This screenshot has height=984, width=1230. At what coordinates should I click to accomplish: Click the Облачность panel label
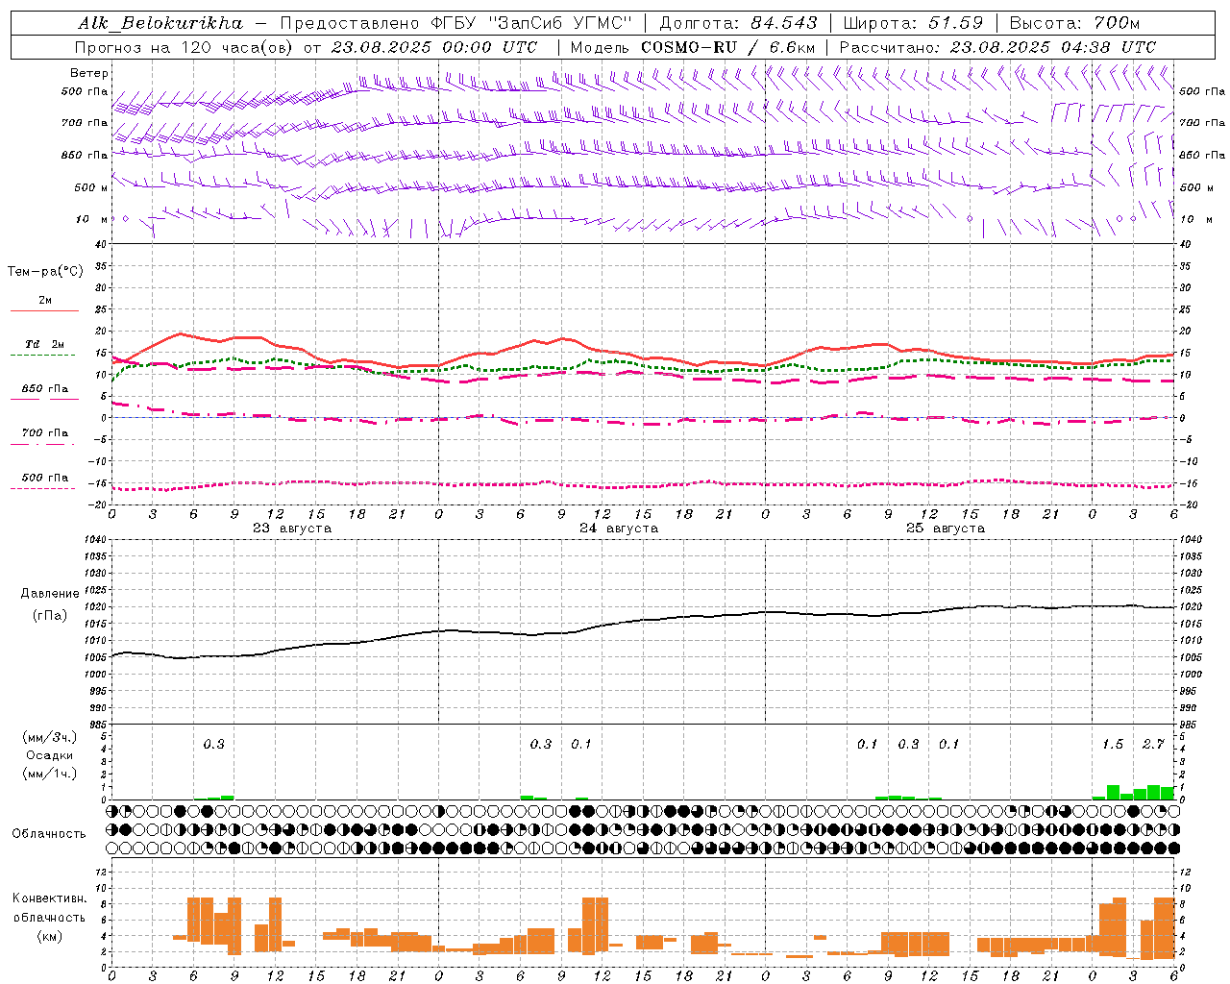(x=49, y=834)
